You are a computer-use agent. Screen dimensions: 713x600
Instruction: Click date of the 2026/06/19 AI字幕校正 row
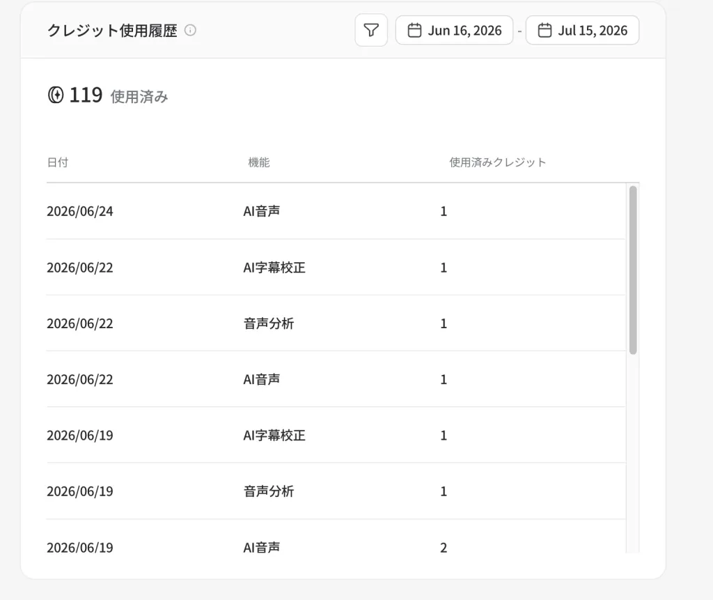80,436
